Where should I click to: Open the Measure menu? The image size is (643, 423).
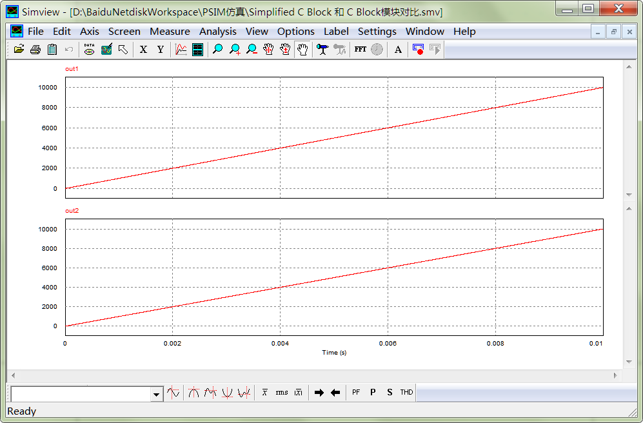point(170,31)
